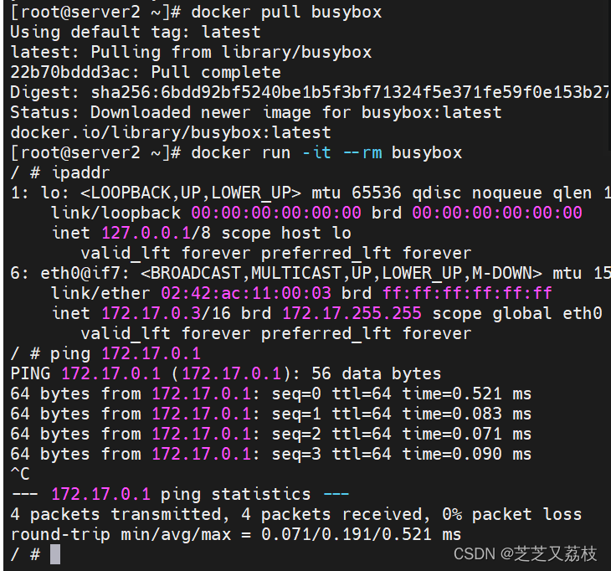
Task: Click the "docker pull busybox" command text
Action: [286, 12]
